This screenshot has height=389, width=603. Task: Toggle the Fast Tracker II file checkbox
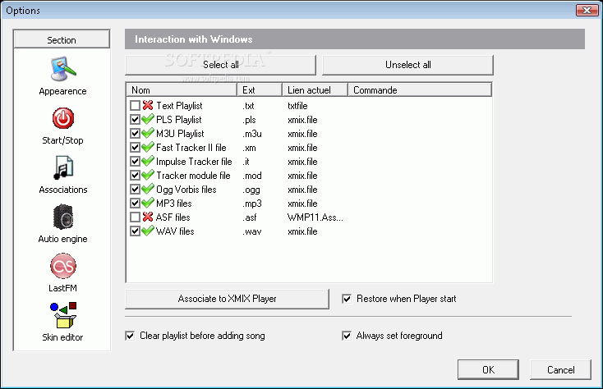pos(135,147)
